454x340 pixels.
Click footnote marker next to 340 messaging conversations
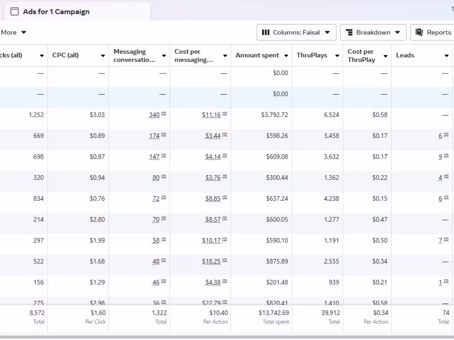163,114
